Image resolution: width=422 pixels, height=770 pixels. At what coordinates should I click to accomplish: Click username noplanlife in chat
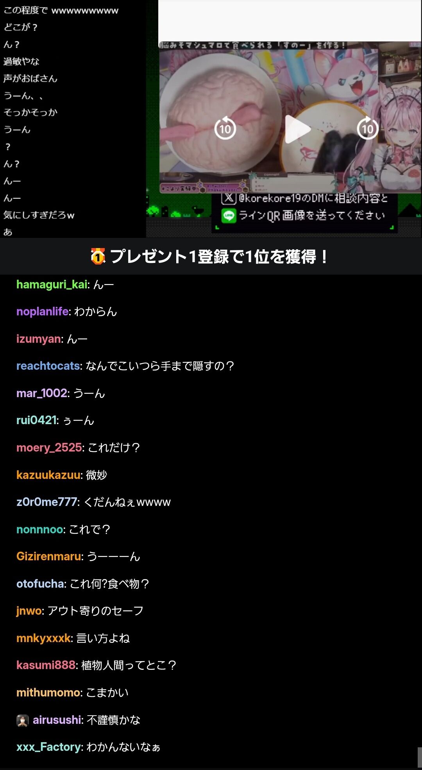click(43, 311)
